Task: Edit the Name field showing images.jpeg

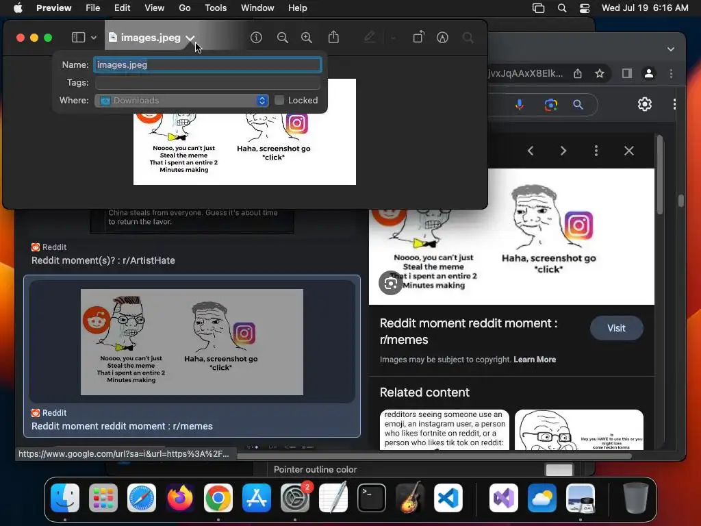Action: [x=207, y=64]
